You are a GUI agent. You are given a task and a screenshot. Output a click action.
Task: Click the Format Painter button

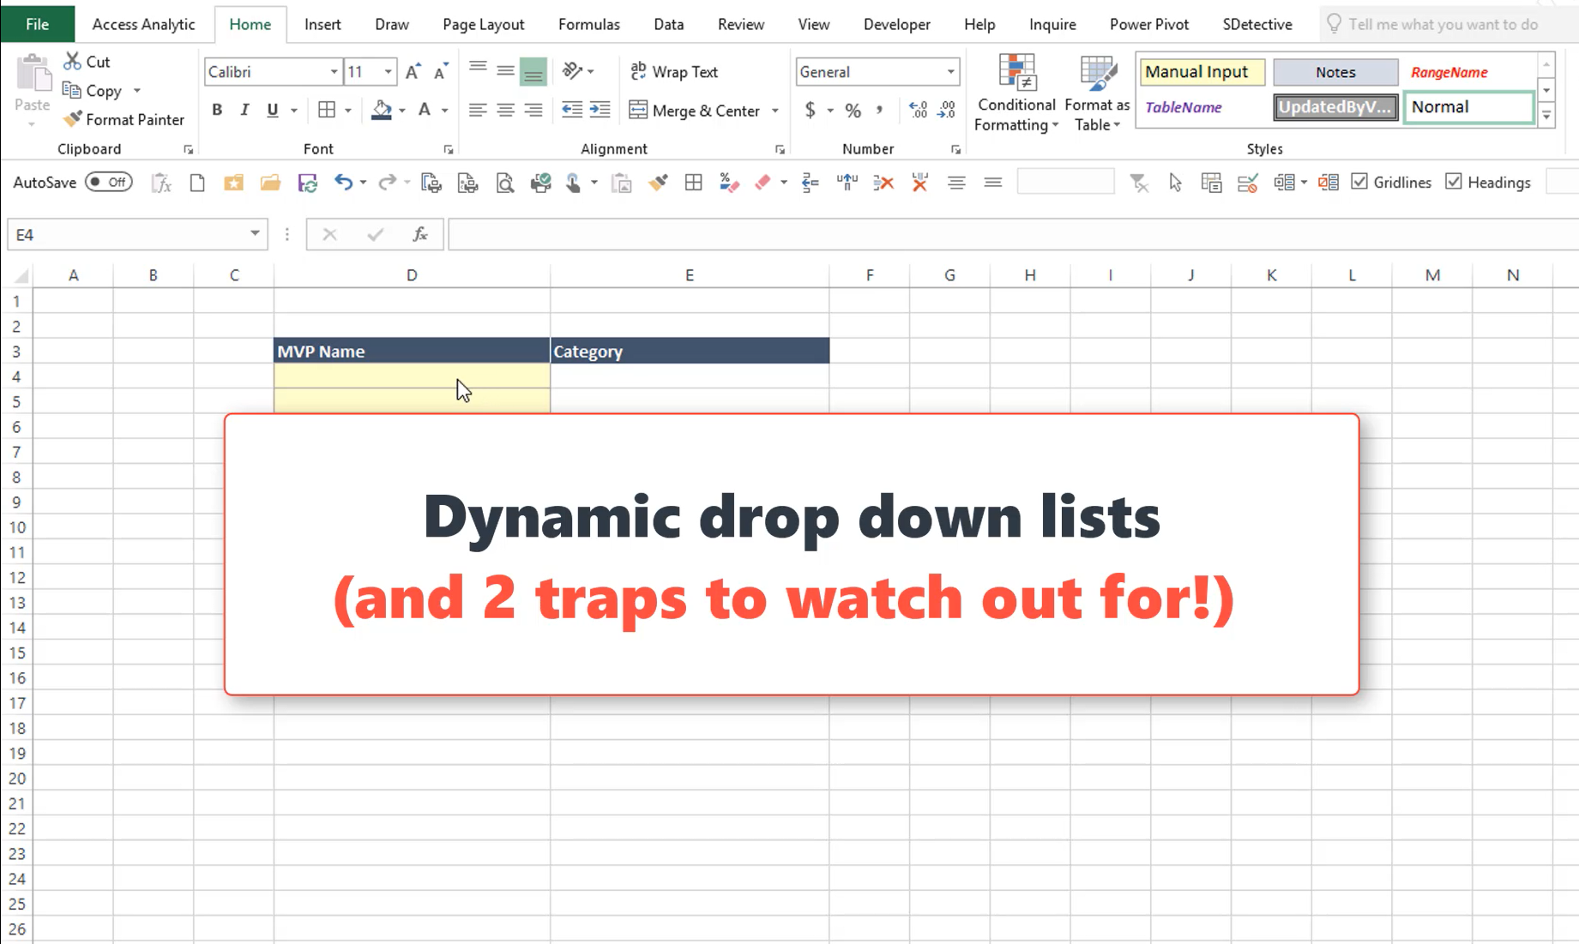pyautogui.click(x=124, y=119)
